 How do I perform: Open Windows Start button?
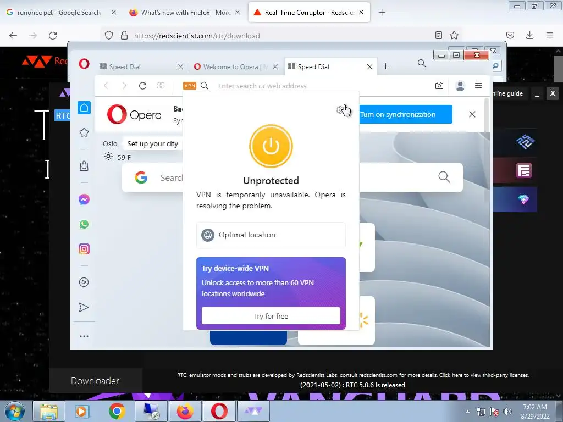15,411
